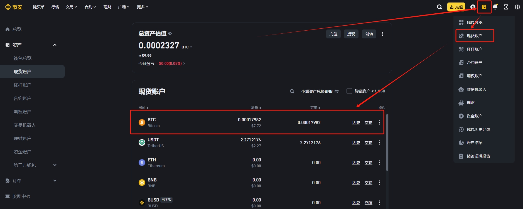The image size is (523, 209).
Task: Click the 期权账户 icon in wallet dropdown
Action: coord(461,76)
